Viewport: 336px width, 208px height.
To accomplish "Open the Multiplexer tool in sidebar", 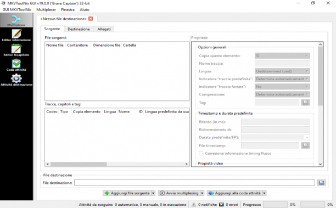I will click(16, 20).
